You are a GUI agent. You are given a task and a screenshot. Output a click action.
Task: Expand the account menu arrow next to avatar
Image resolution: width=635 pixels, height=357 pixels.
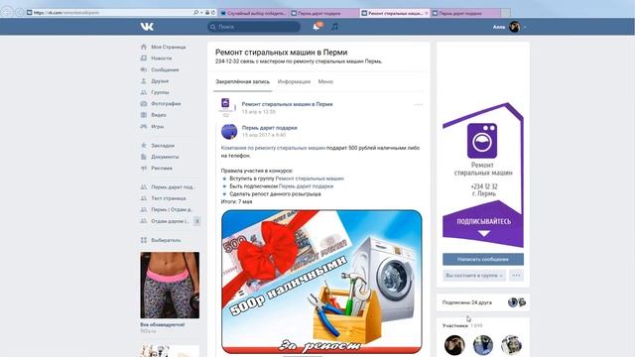point(525,27)
